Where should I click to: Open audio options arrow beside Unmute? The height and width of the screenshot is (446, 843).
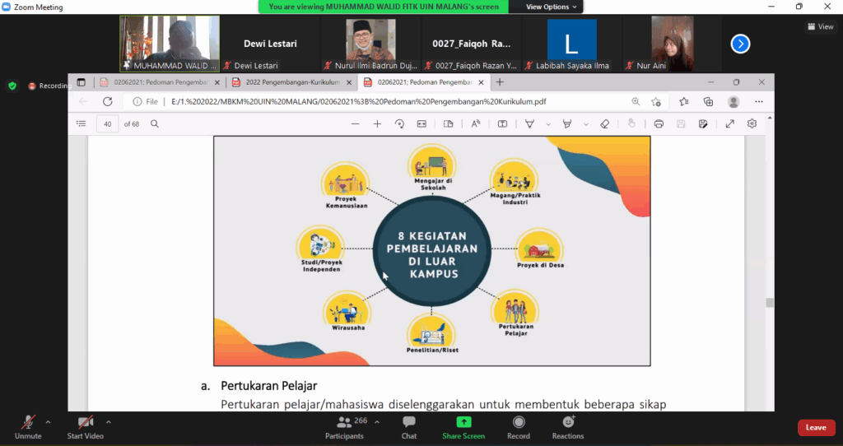(x=48, y=421)
